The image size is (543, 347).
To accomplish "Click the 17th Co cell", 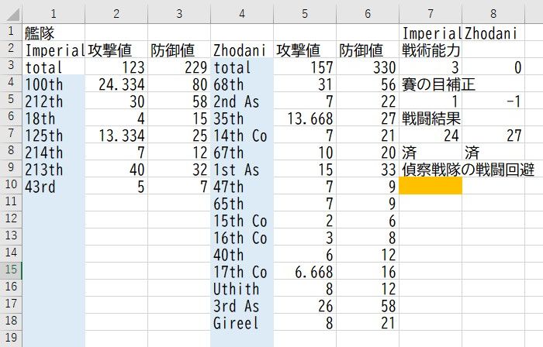I will point(242,271).
